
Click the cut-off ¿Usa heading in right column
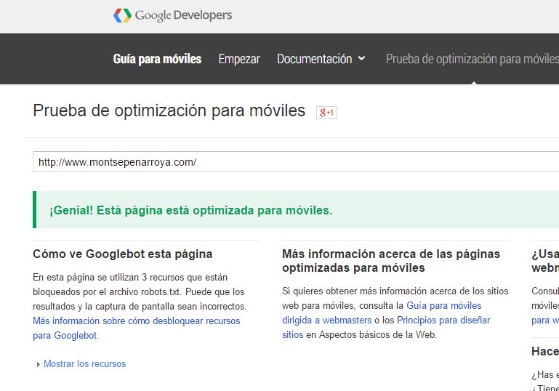[x=544, y=254]
